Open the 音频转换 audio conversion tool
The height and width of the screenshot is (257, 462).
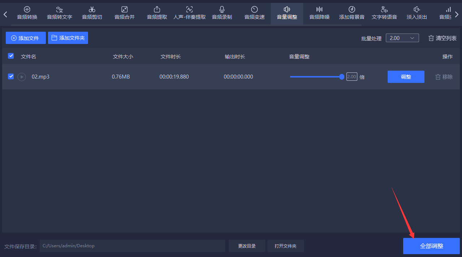(x=27, y=13)
